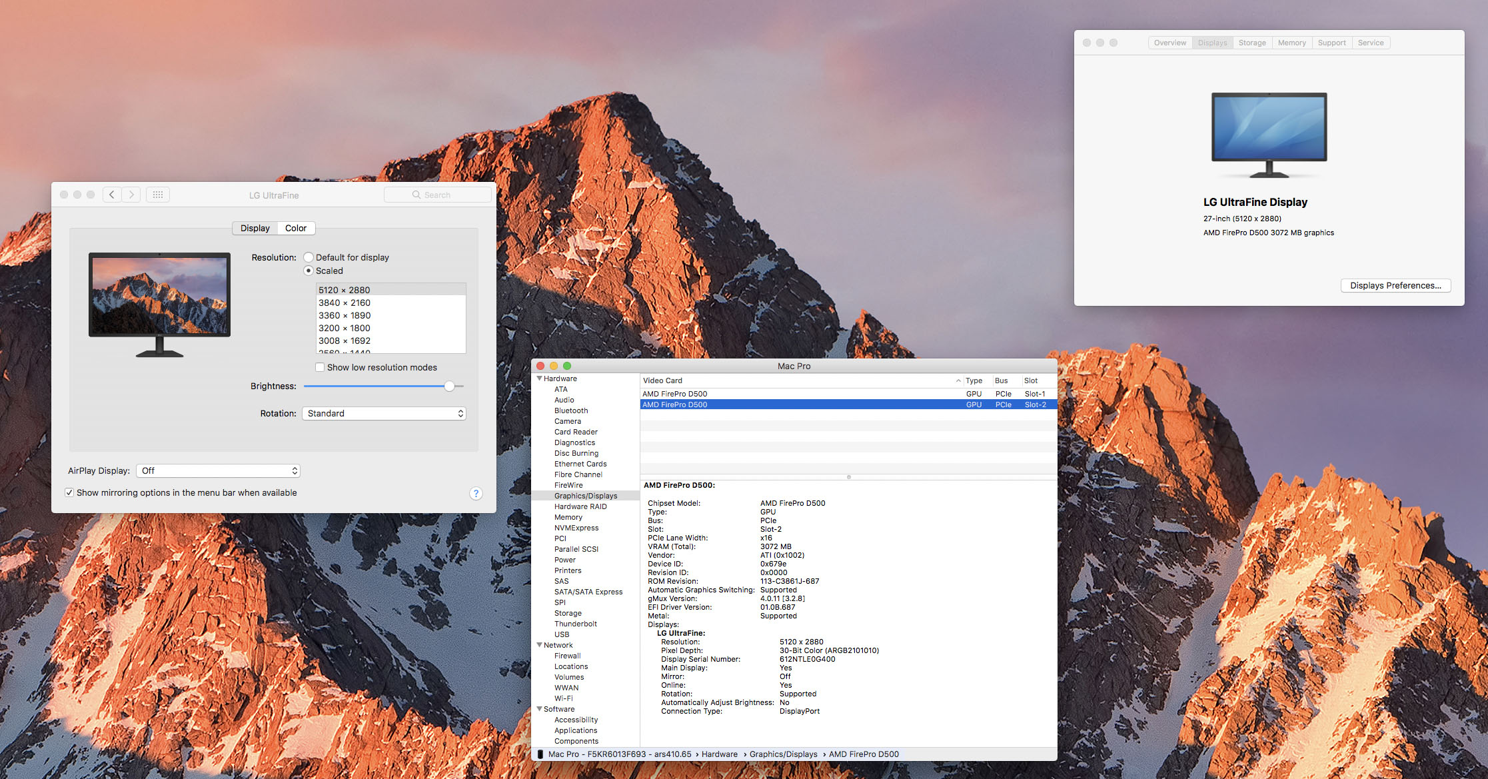1488x779 pixels.
Task: Select Firewall under Network
Action: (x=568, y=656)
